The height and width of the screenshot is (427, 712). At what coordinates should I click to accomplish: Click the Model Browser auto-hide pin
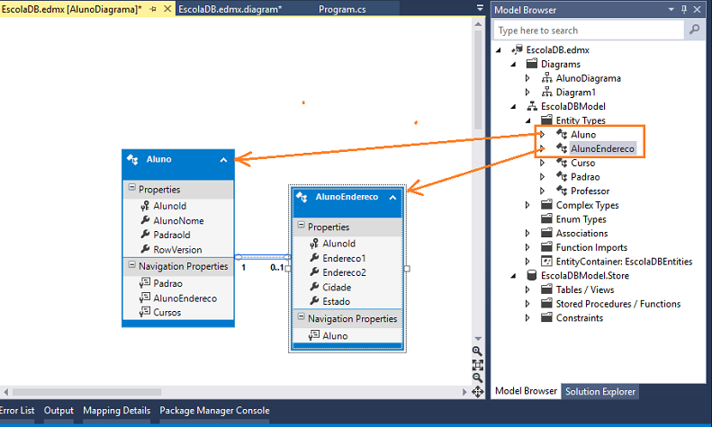tap(684, 10)
